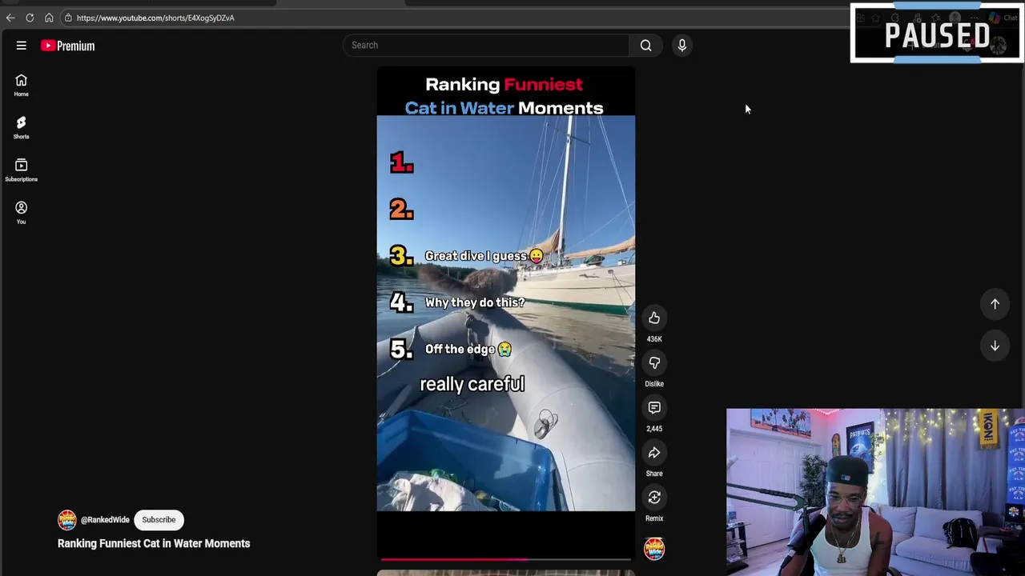
Task: Go to YouTube Premium home logo
Action: pyautogui.click(x=68, y=46)
